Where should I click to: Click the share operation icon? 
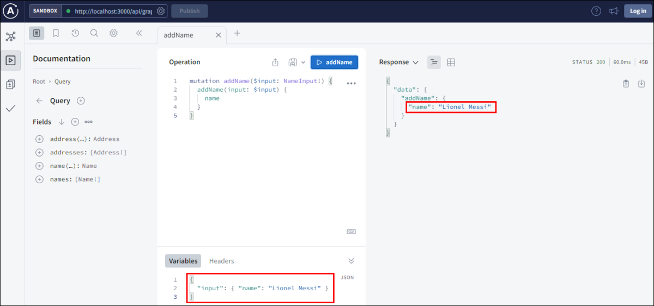(x=275, y=62)
